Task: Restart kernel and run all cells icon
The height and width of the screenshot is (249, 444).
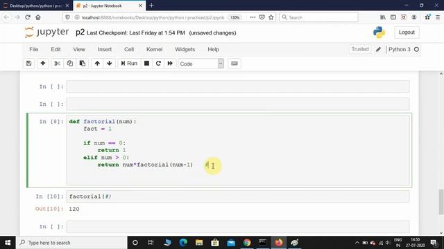Action: tap(170, 64)
